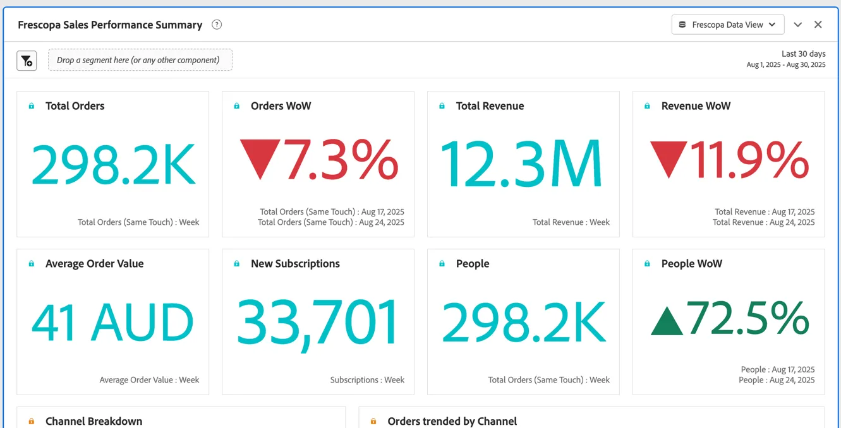The height and width of the screenshot is (428, 841).
Task: Click the help icon beside the panel title
Action: point(217,25)
